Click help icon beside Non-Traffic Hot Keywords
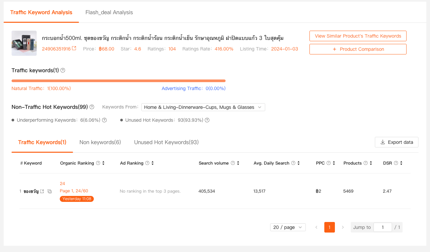Viewport: 430px width, 252px height. point(92,107)
